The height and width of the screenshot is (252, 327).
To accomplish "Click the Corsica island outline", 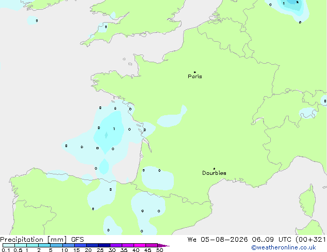I will 307,201.
